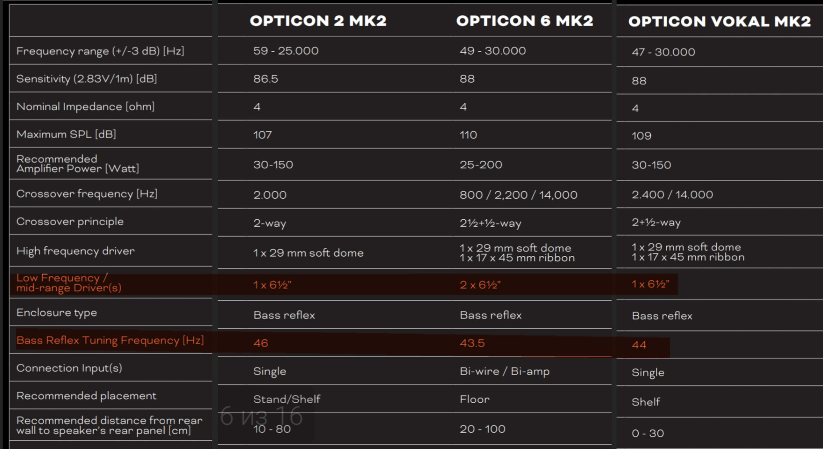Click the tuning frequency value 43.5
Screen dimensions: 823x449
472,343
